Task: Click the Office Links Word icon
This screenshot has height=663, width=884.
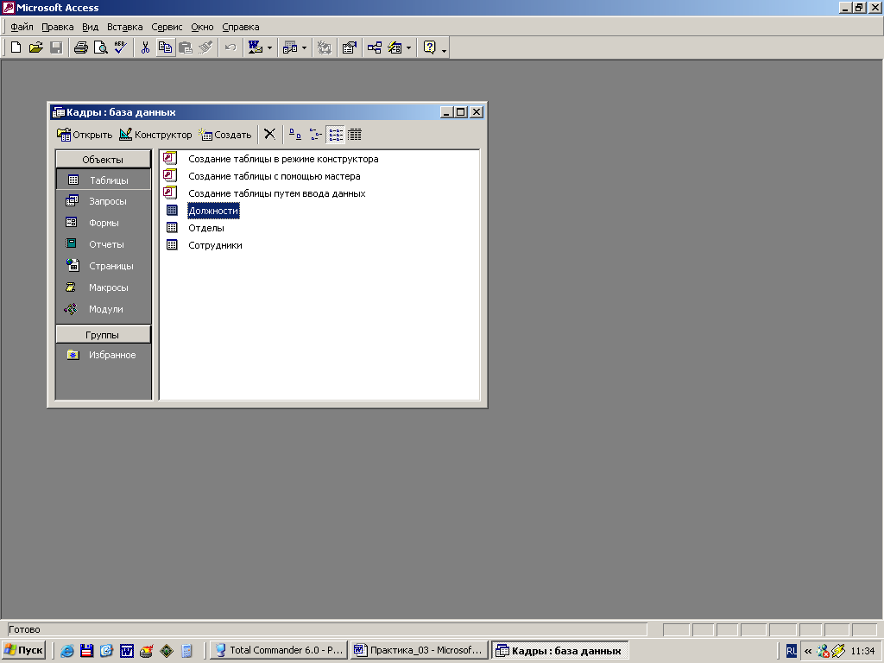Action: pos(256,47)
